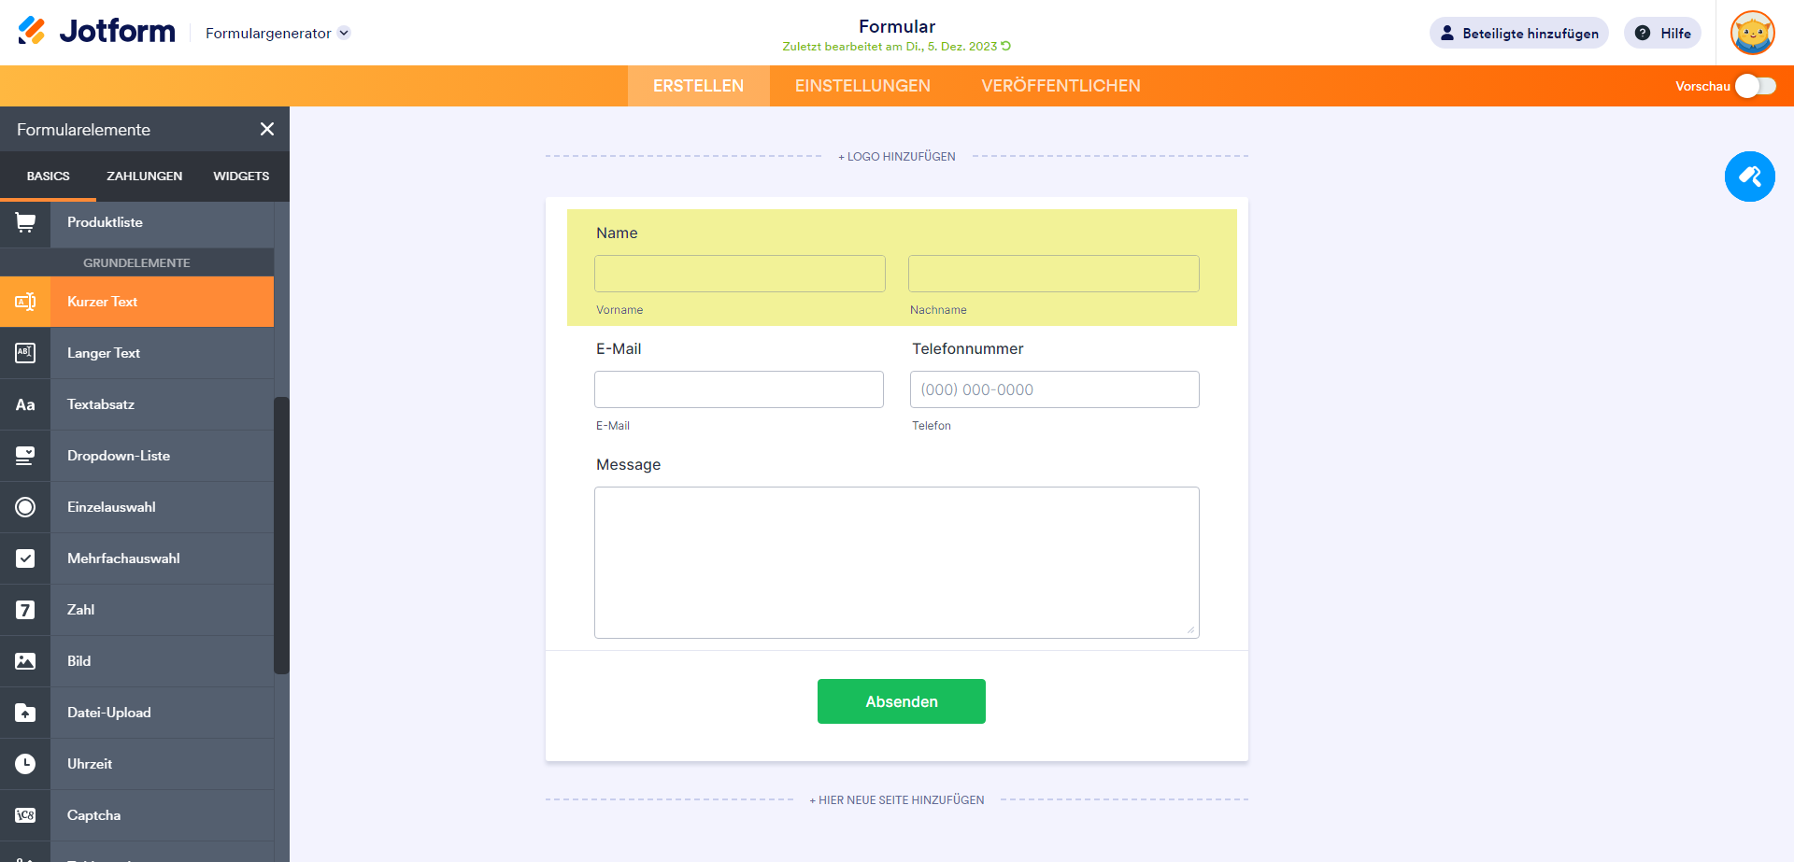This screenshot has width=1794, height=862.
Task: Select the Datei-Upload element icon
Action: click(25, 713)
